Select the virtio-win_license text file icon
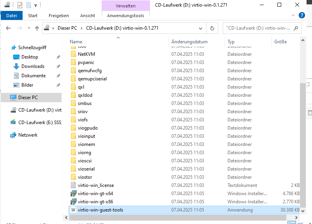 tap(73, 185)
